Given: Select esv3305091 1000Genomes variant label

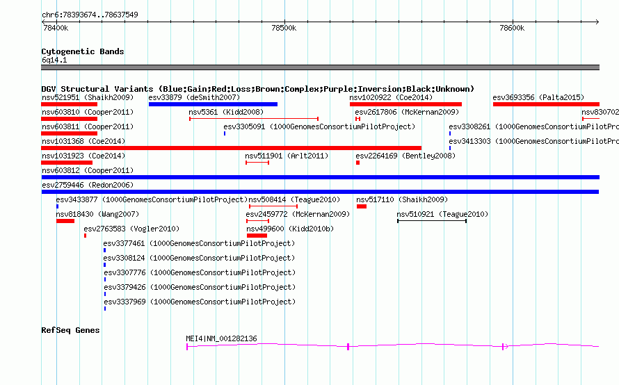Looking at the screenshot, I should 319,126.
